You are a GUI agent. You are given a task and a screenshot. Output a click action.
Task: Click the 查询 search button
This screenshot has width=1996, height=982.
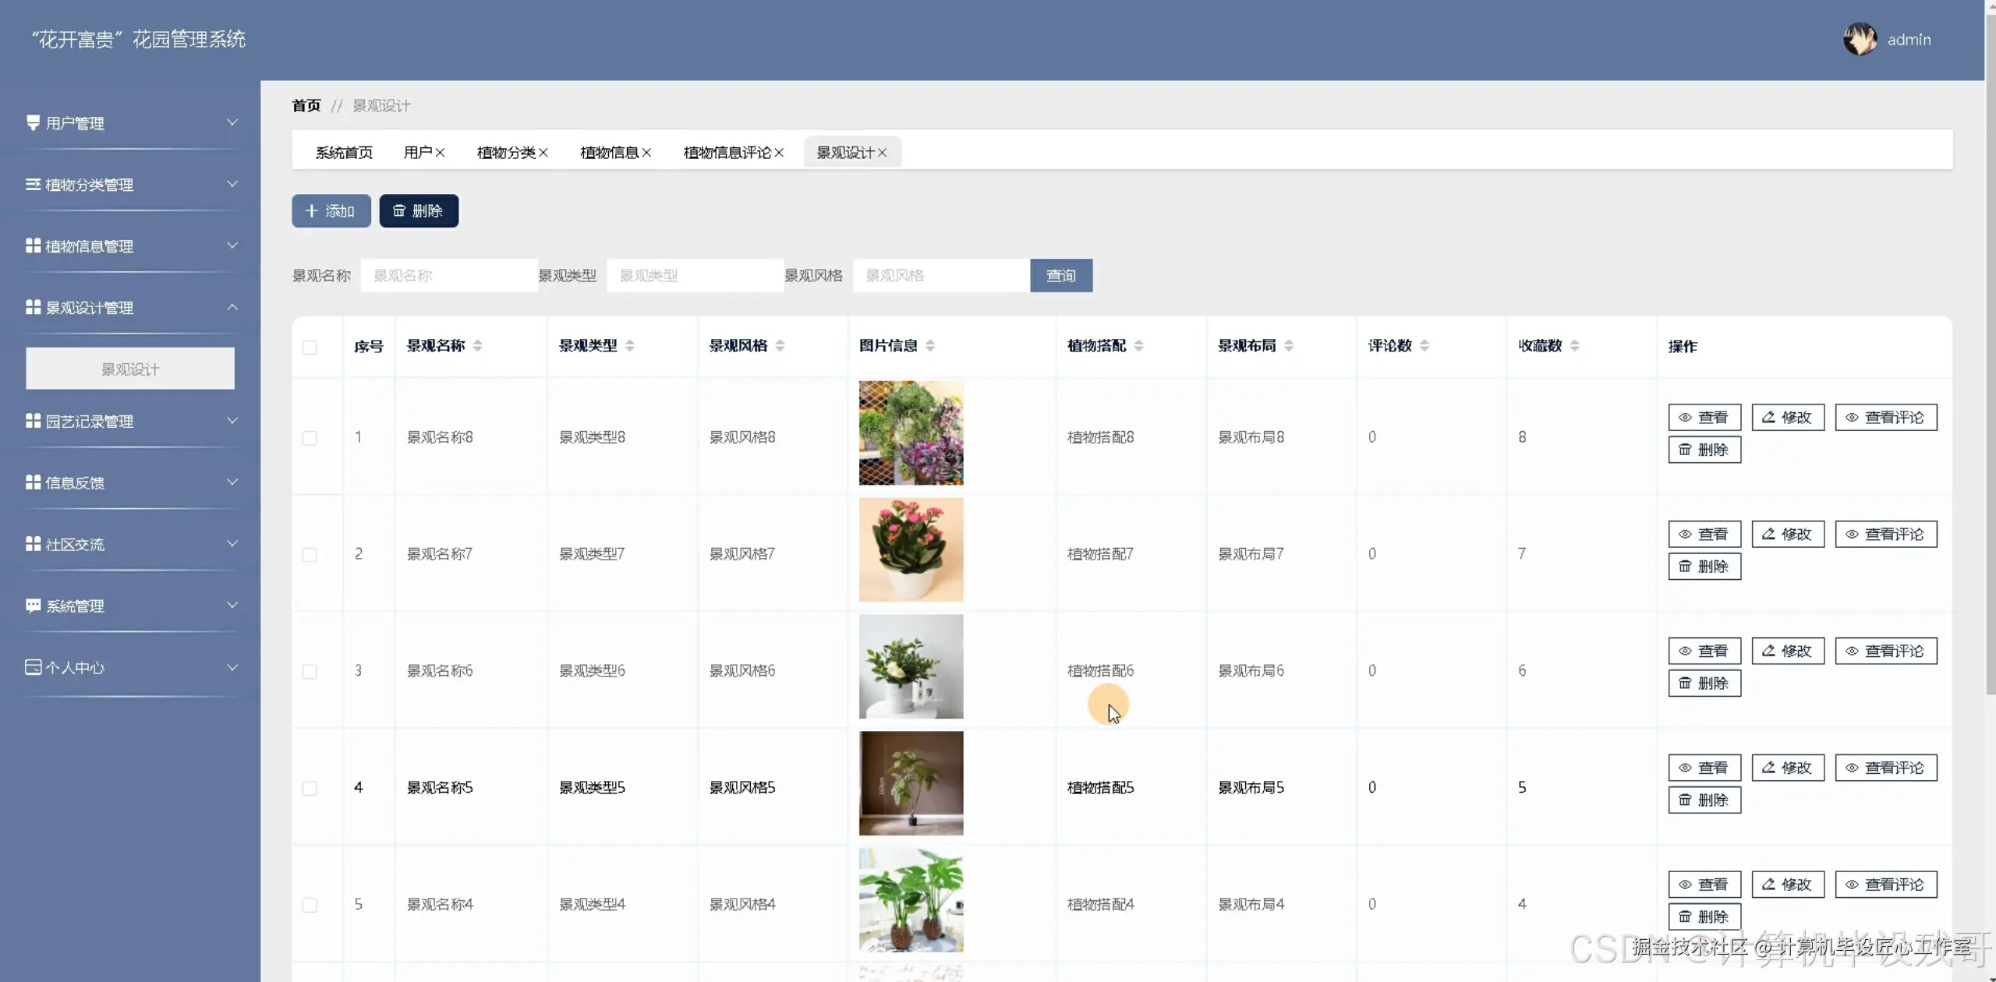[1060, 276]
